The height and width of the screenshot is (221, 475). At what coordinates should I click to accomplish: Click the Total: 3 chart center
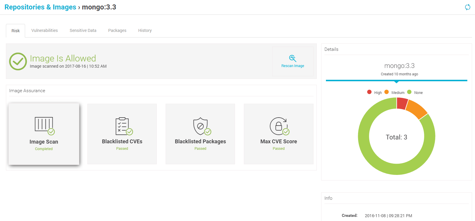tap(396, 137)
